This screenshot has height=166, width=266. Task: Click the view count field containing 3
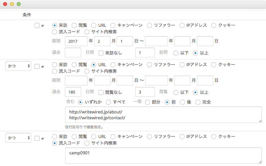pyautogui.click(x=145, y=92)
